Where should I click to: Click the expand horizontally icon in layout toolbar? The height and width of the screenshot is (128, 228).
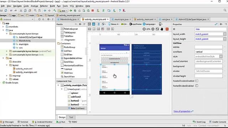[x=108, y=29]
